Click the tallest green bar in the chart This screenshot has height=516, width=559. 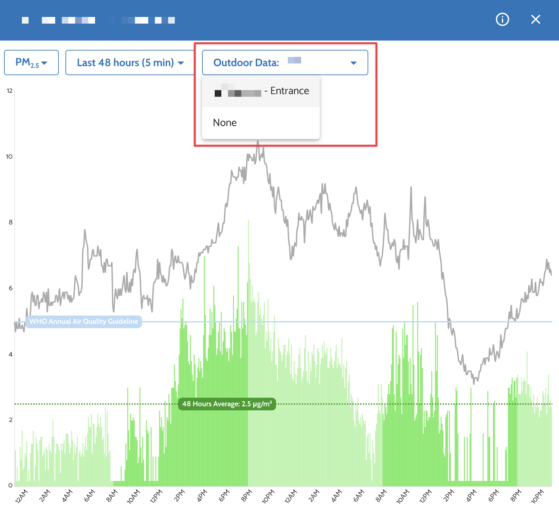[248, 221]
